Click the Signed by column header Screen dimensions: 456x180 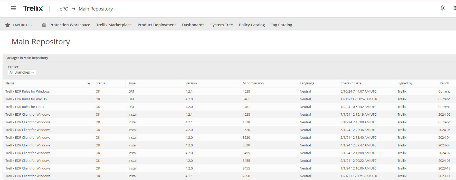pyautogui.click(x=405, y=83)
